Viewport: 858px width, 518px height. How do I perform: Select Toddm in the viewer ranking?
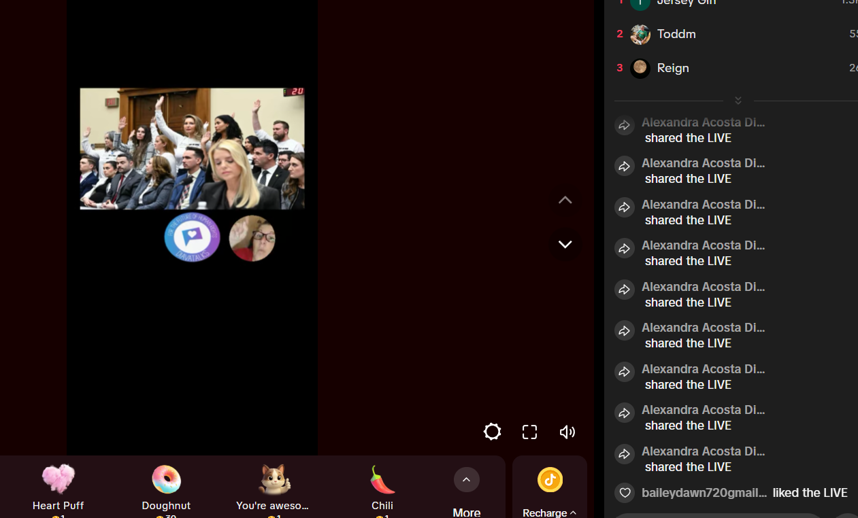tap(676, 34)
